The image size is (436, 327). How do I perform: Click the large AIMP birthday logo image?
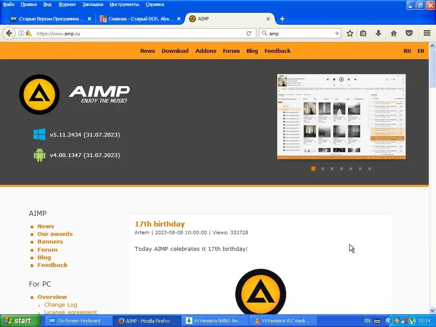(261, 292)
